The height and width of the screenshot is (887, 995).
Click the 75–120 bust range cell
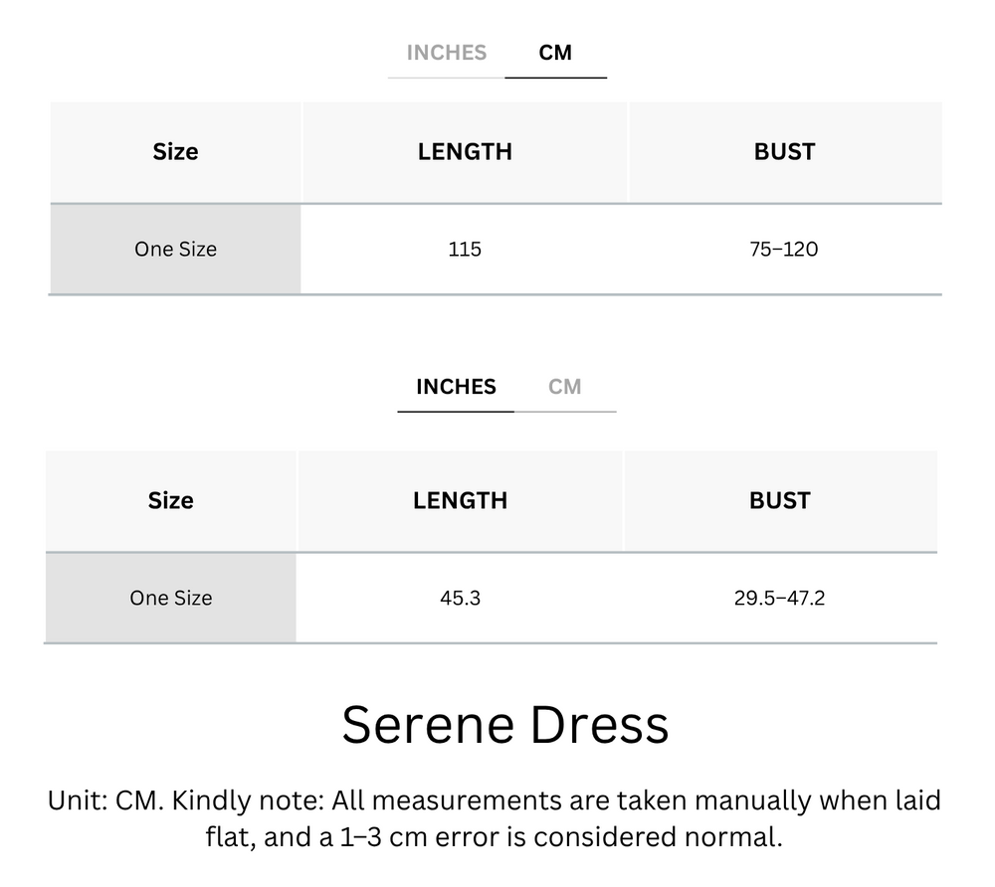coord(784,249)
